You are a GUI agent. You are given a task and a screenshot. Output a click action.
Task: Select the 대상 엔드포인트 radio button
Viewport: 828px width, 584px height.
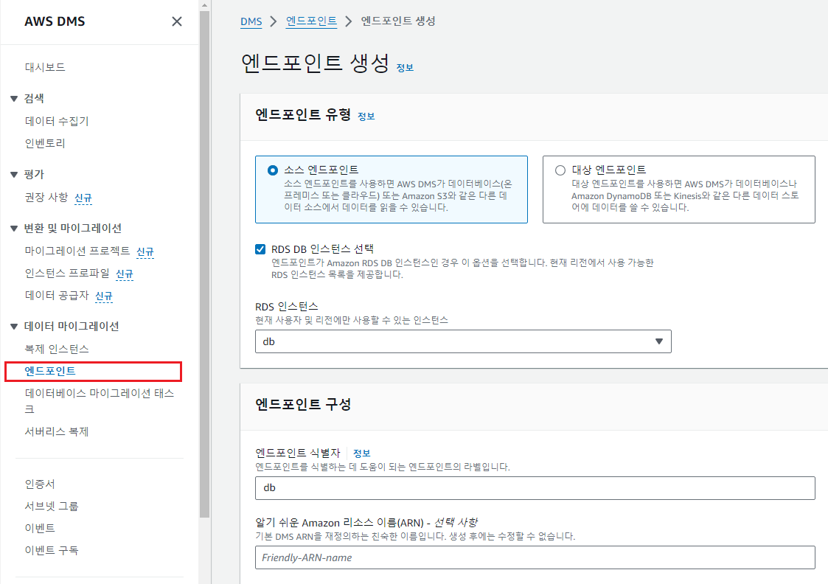pyautogui.click(x=560, y=170)
